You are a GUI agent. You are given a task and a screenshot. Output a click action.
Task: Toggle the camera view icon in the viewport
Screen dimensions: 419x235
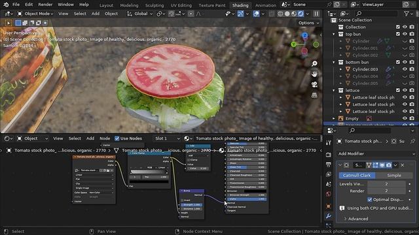[314, 84]
